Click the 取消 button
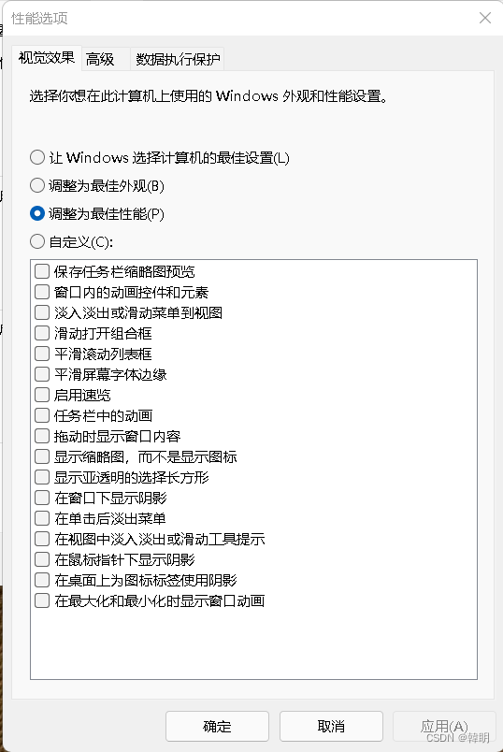 (x=331, y=726)
